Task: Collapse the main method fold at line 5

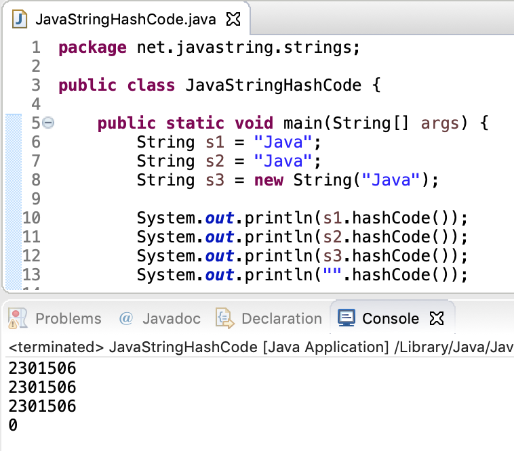Action: 47,123
